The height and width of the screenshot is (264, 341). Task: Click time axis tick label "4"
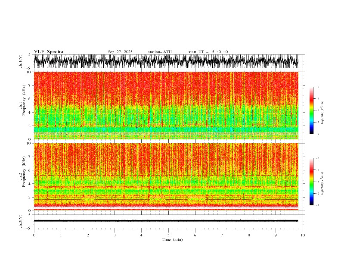(x=141, y=235)
